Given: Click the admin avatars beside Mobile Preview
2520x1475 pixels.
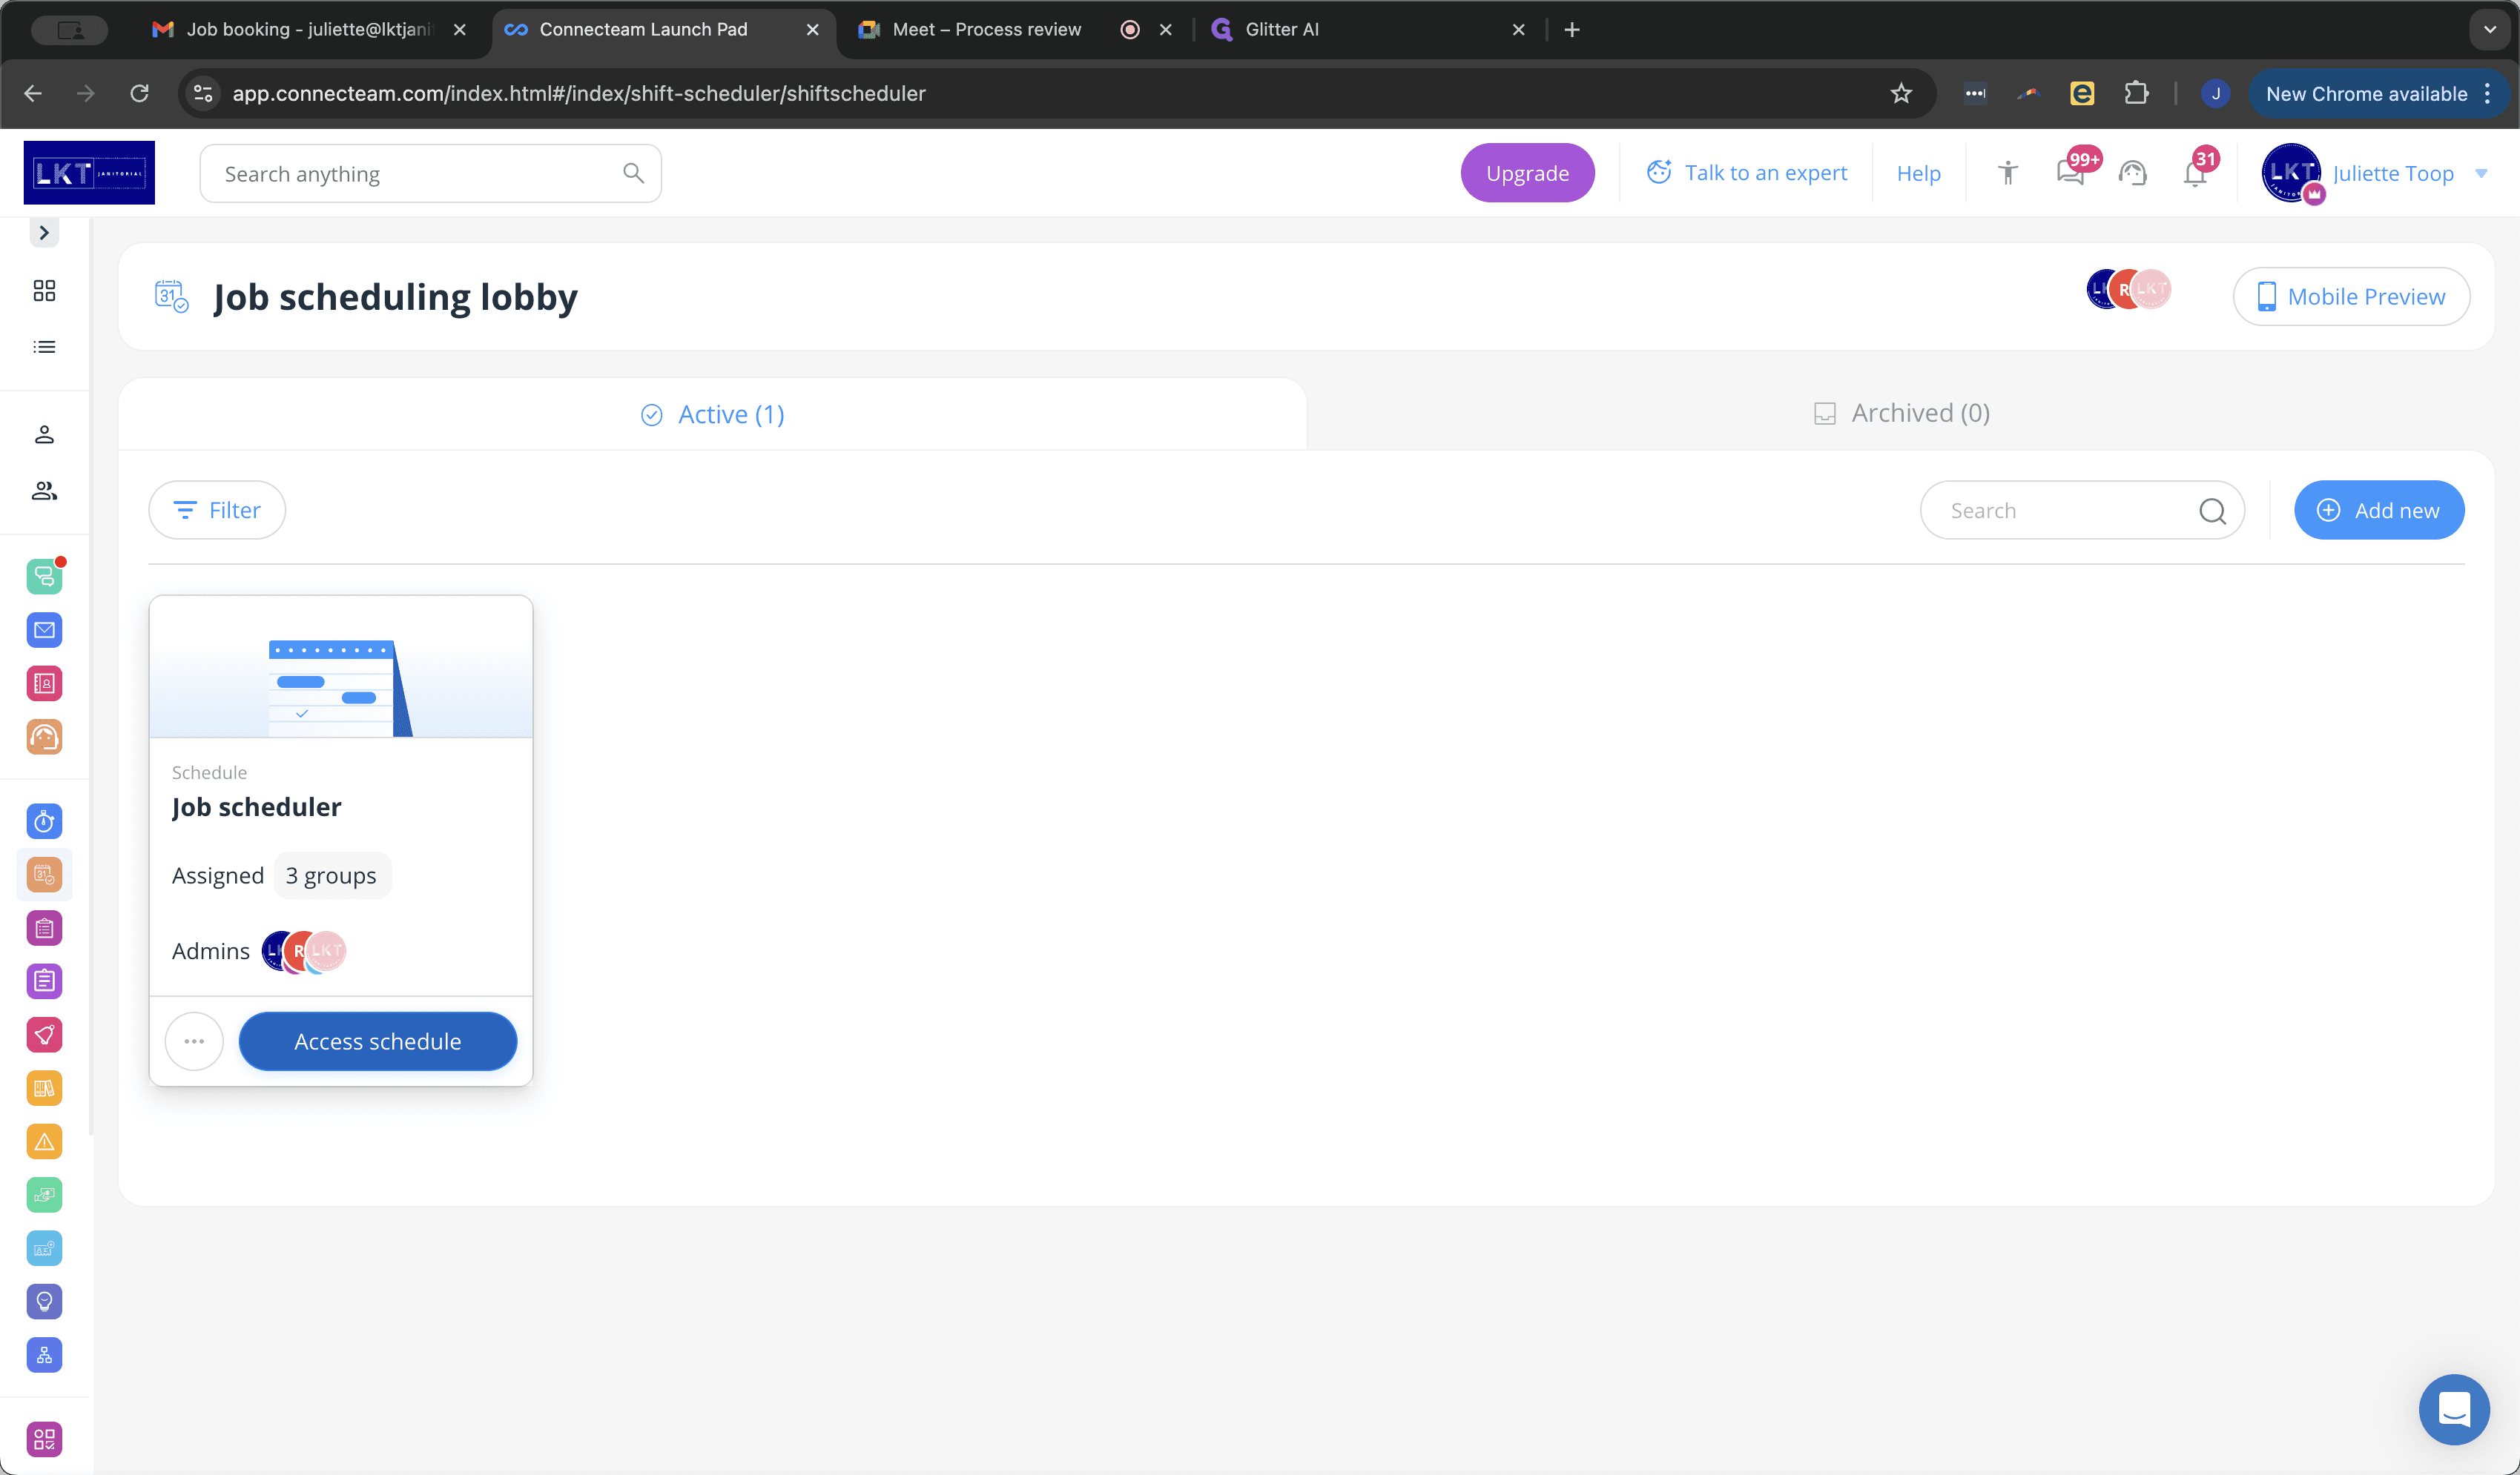Looking at the screenshot, I should click(x=2129, y=290).
